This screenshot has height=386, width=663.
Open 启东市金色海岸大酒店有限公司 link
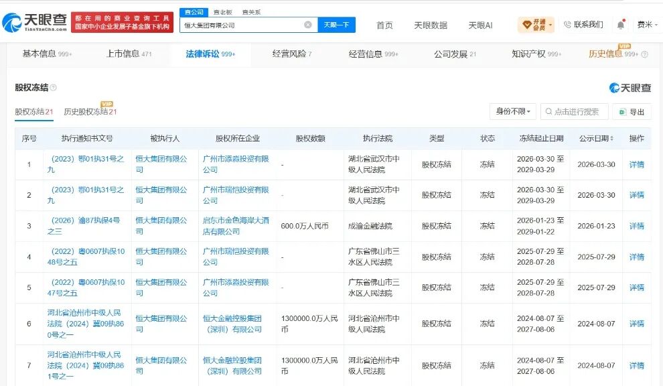pyautogui.click(x=236, y=226)
